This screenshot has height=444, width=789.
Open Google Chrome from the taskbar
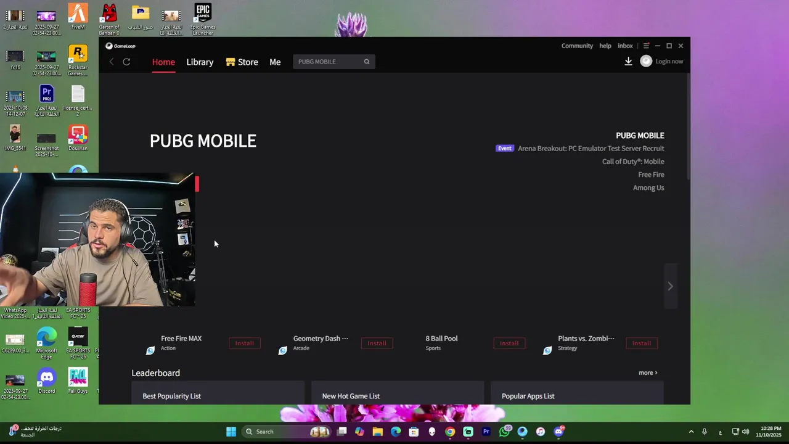(x=450, y=432)
